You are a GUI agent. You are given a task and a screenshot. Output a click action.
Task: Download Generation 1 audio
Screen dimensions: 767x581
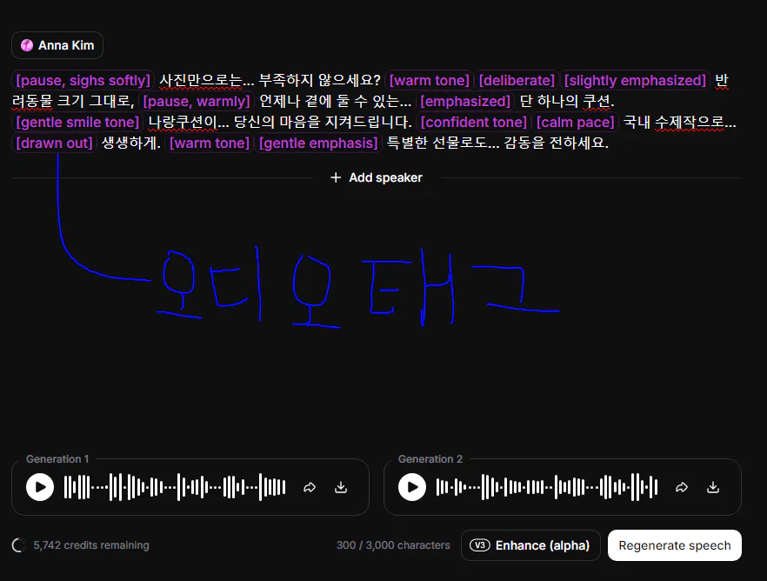341,487
